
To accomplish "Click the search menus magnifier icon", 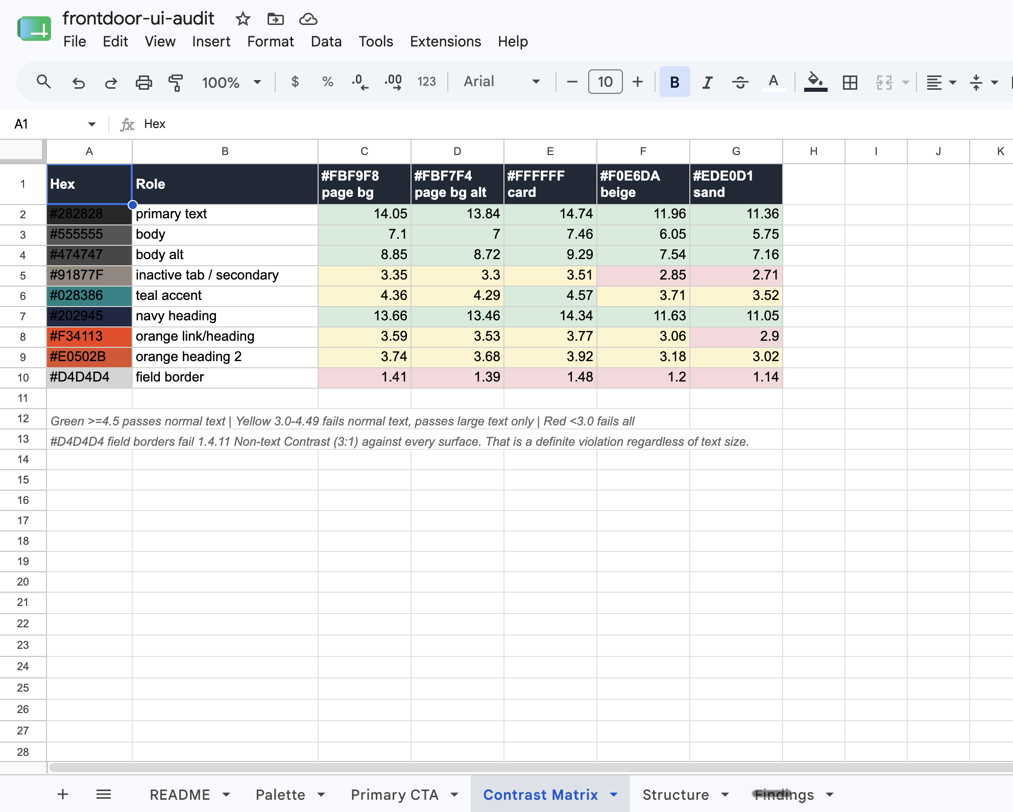I will pos(44,82).
